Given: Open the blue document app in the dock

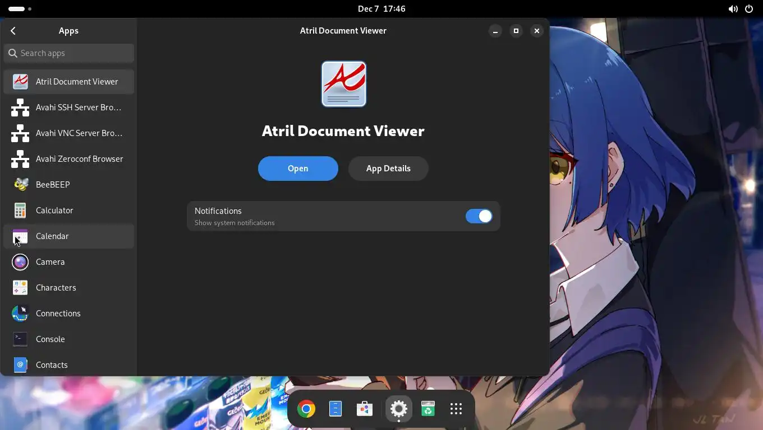Looking at the screenshot, I should [335, 409].
